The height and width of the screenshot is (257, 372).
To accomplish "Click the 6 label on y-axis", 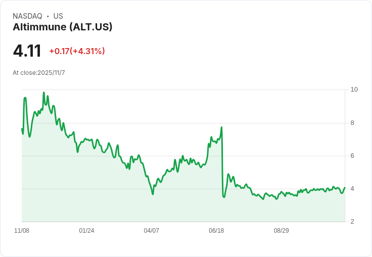I will pos(352,156).
